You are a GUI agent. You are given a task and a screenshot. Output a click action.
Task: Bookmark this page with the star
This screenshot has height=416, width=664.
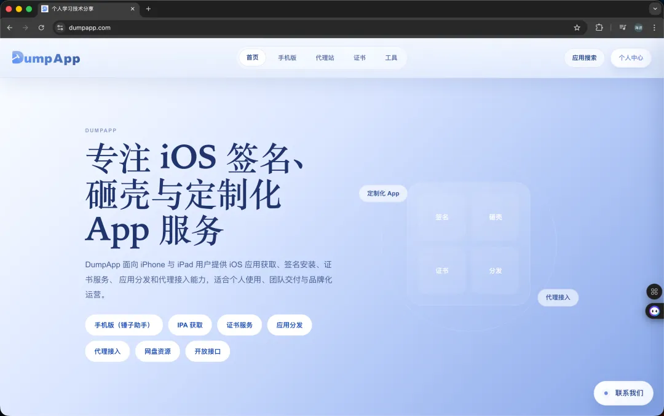click(577, 28)
